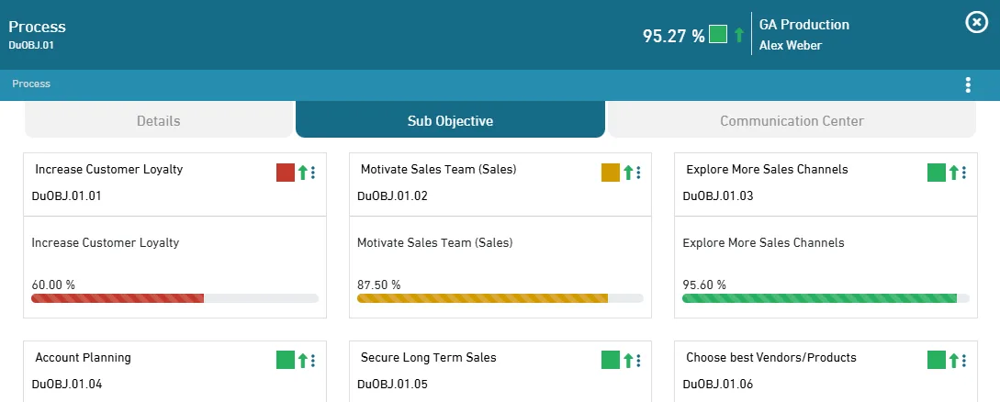Click yellow status square on Motivate Sales Team
The width and height of the screenshot is (1000, 402).
(x=611, y=173)
